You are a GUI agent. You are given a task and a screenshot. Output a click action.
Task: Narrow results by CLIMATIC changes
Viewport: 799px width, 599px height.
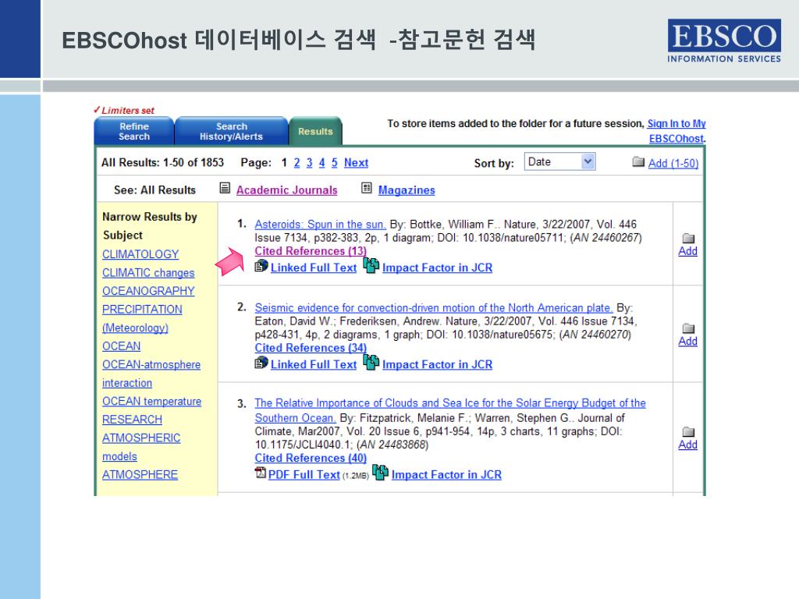coord(148,272)
